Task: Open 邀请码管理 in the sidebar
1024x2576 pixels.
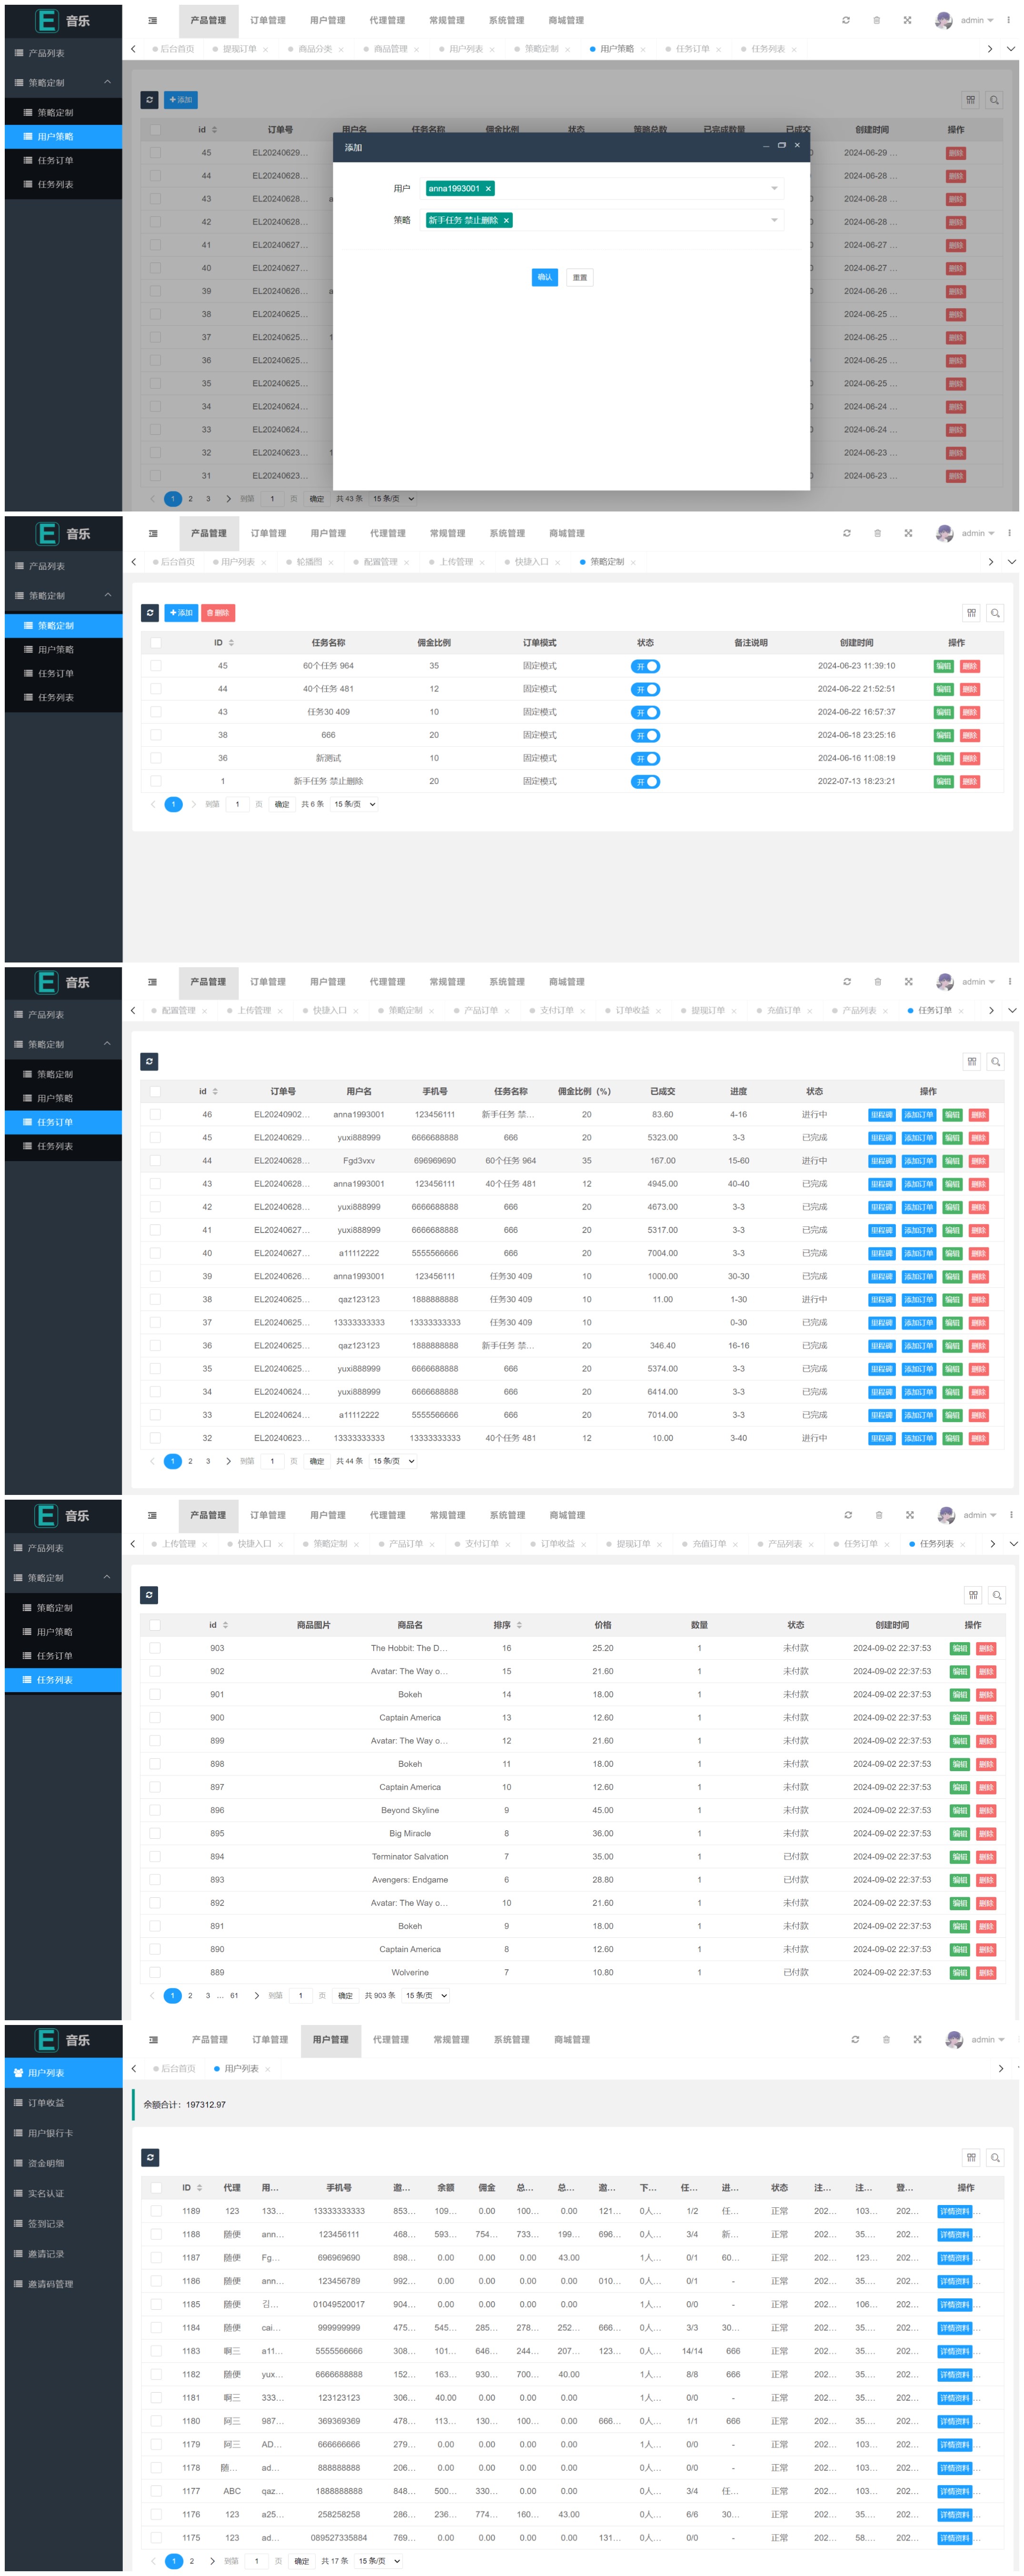Action: pyautogui.click(x=49, y=2284)
